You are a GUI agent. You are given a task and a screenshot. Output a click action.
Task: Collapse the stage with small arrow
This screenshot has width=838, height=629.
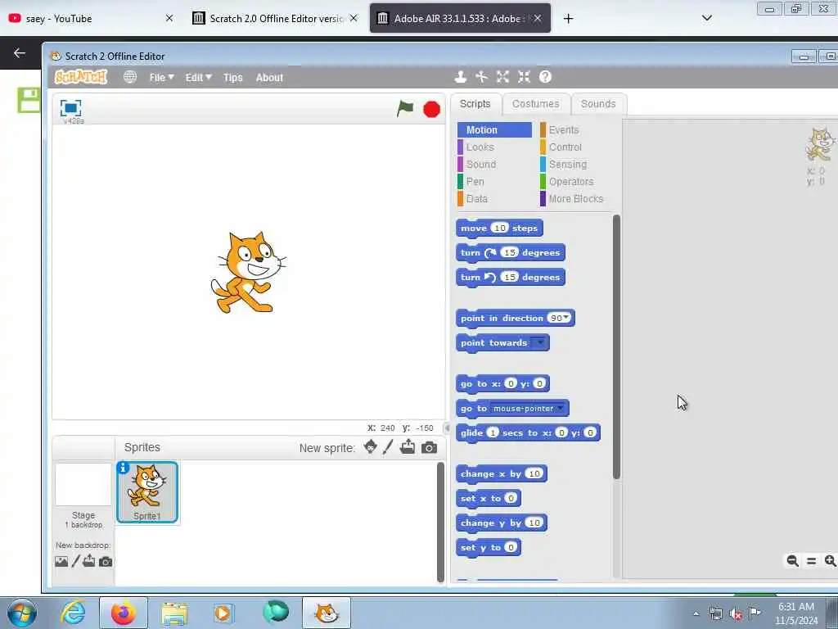(x=447, y=428)
